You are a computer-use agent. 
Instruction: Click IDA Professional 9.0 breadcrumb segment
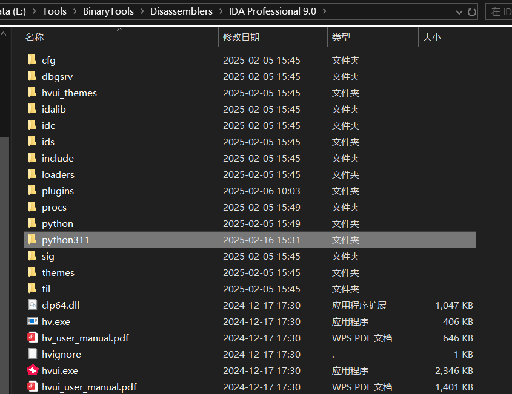(x=272, y=11)
